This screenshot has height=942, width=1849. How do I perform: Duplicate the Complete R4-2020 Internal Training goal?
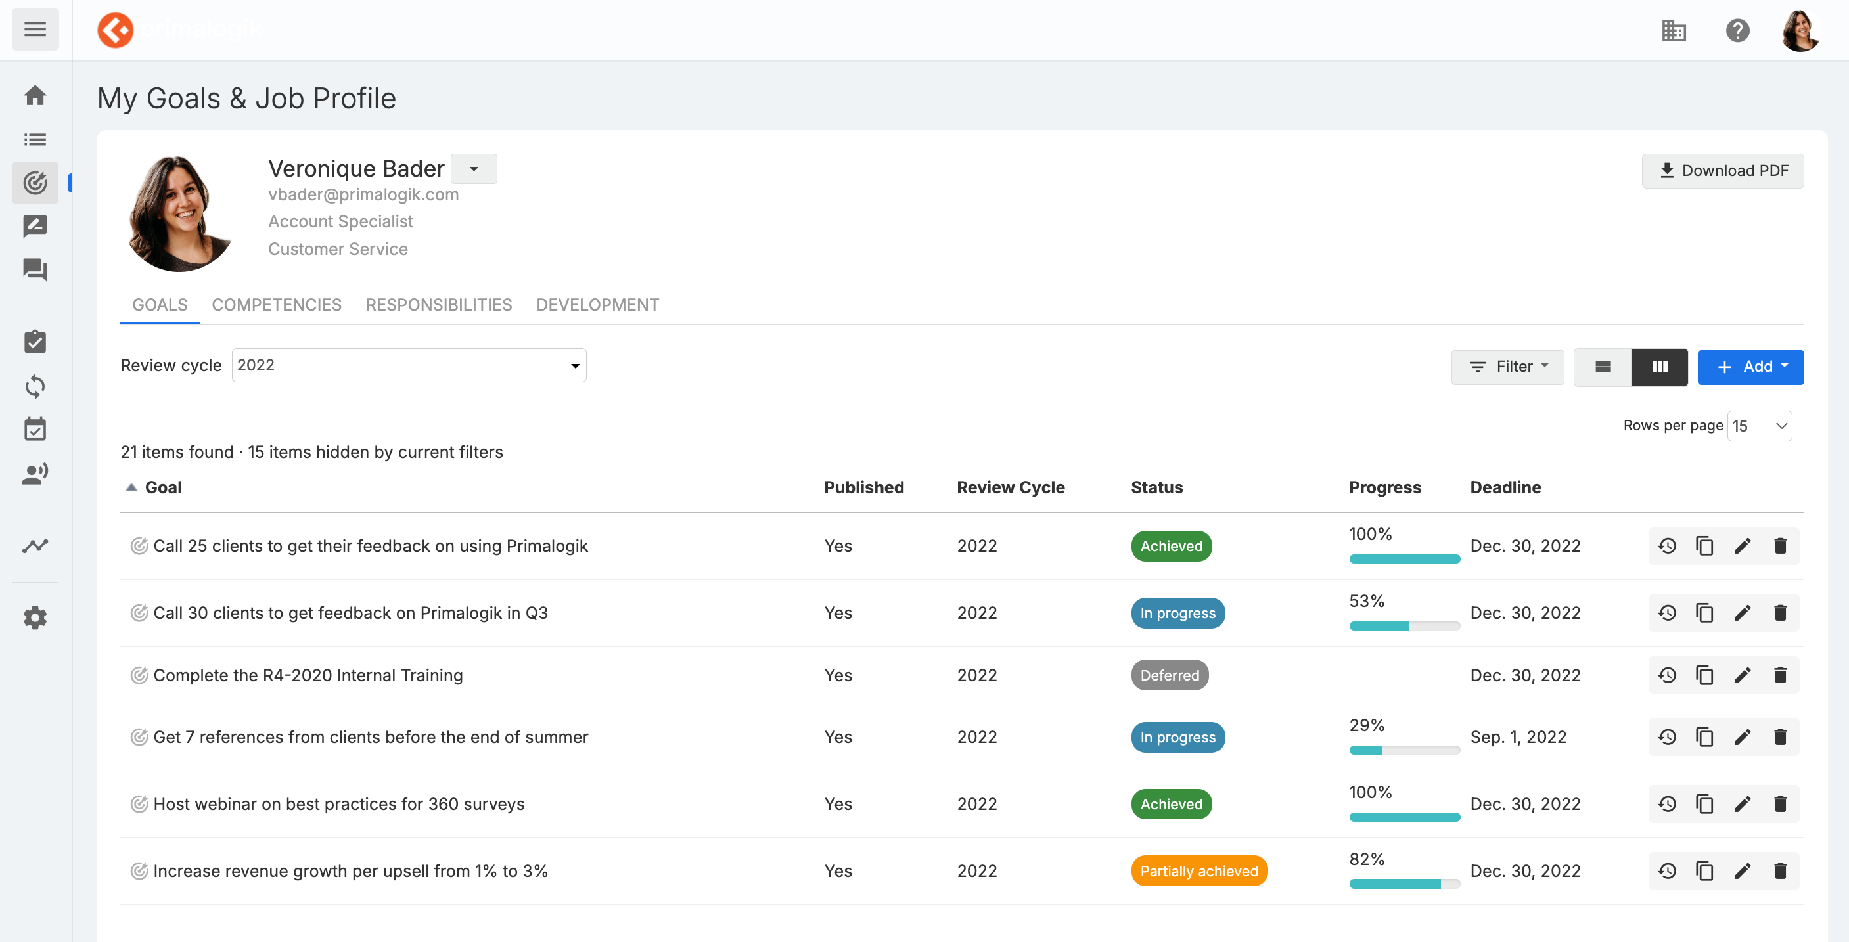click(x=1704, y=675)
